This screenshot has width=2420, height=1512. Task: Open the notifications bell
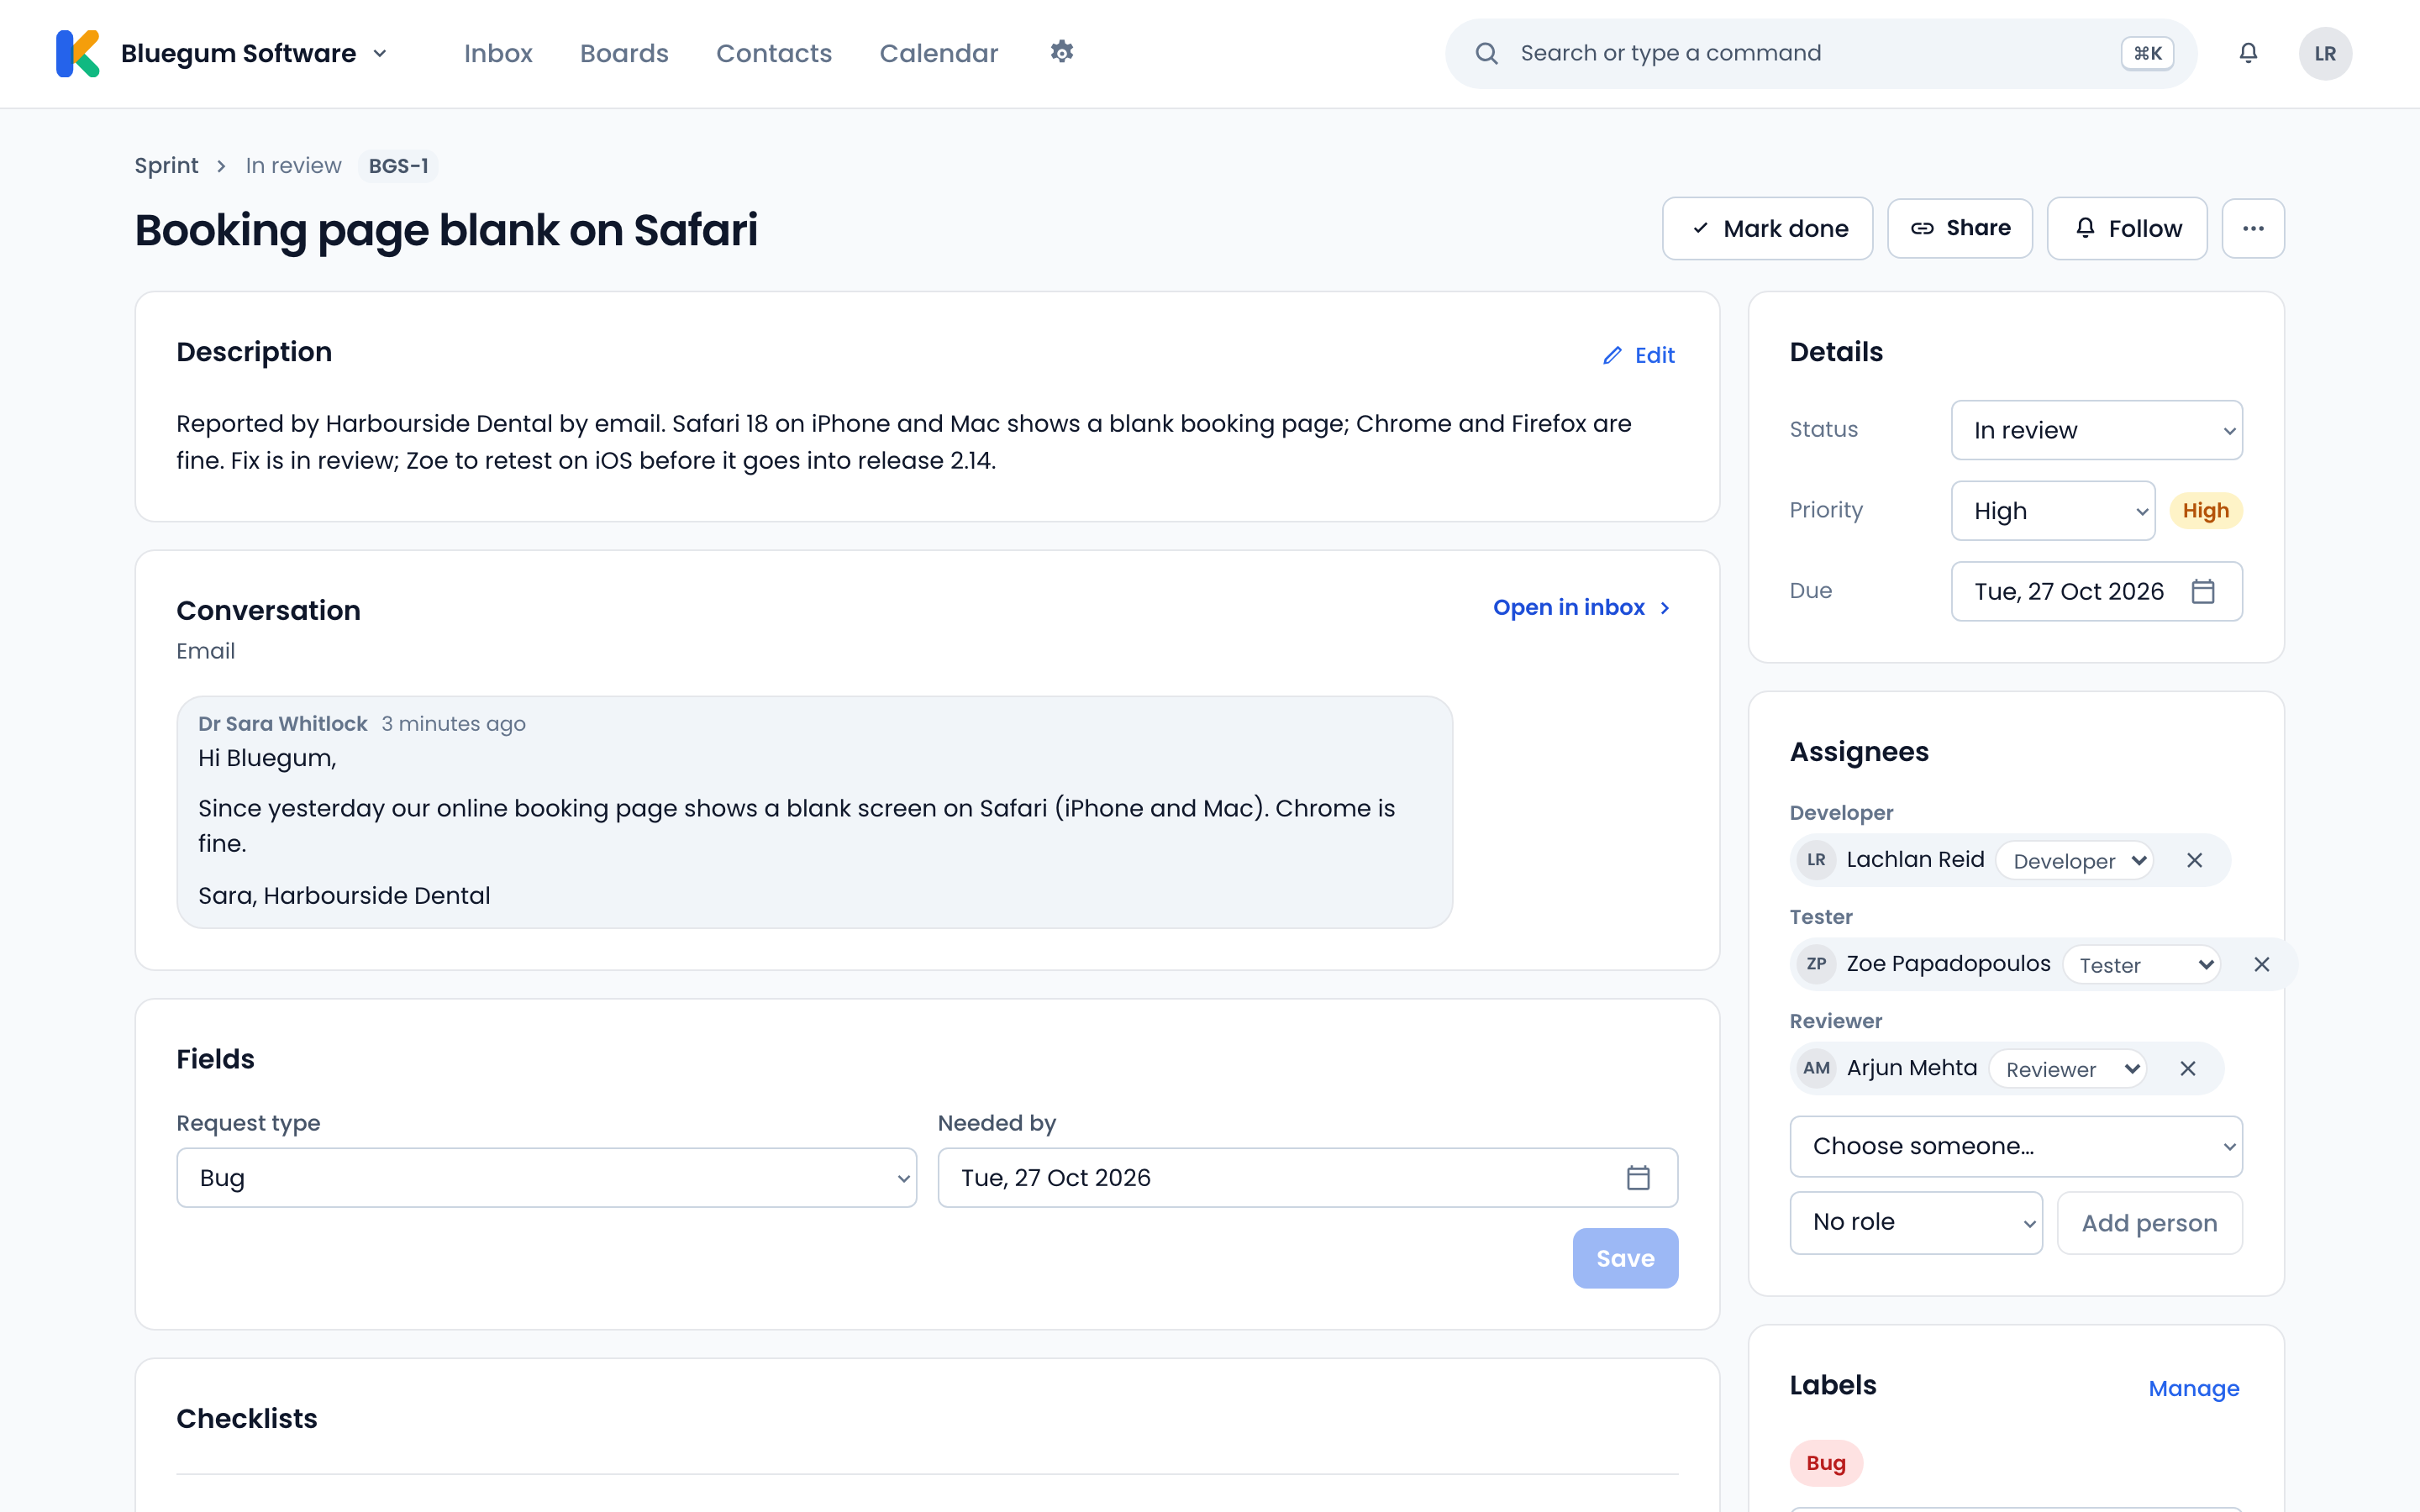pyautogui.click(x=2248, y=53)
